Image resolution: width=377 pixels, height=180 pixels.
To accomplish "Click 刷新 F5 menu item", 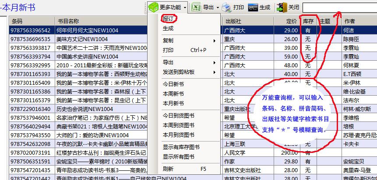I will 184,169.
